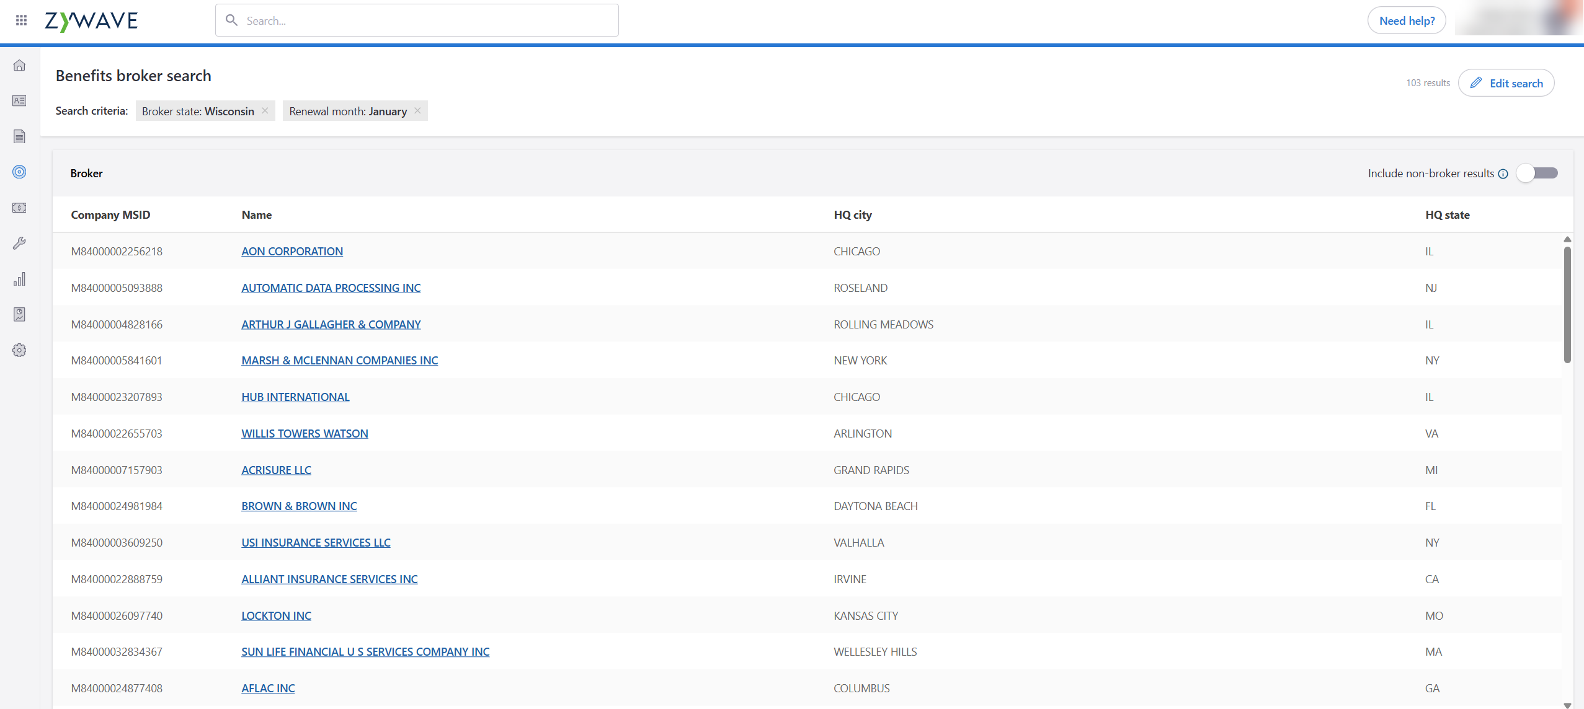Click the non-broker results info icon
Viewport: 1584px width, 709px height.
(1503, 174)
